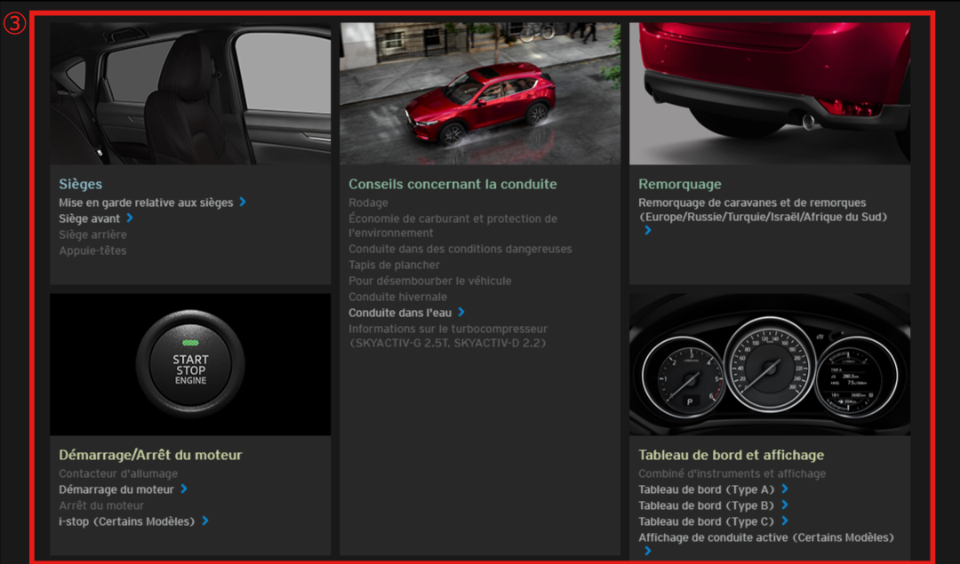
Task: Click the rear bumper towing image
Action: (x=770, y=93)
